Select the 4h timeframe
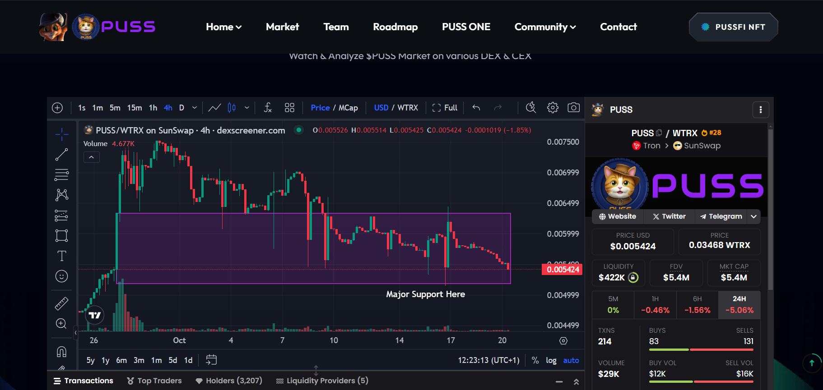This screenshot has height=390, width=823. point(168,108)
